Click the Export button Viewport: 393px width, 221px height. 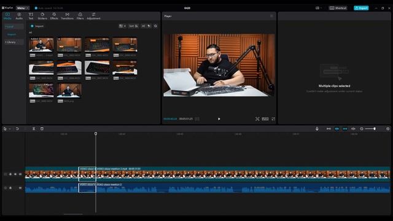click(x=361, y=8)
